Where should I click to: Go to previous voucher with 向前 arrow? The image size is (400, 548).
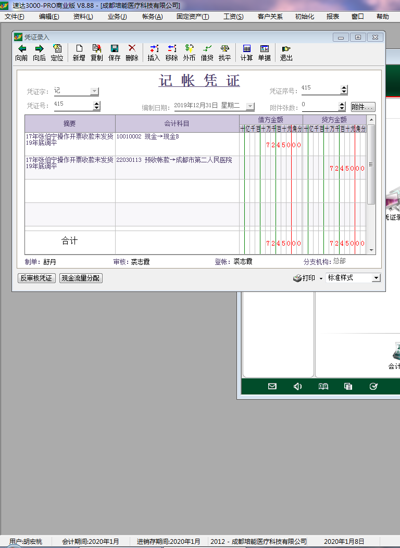(x=21, y=53)
